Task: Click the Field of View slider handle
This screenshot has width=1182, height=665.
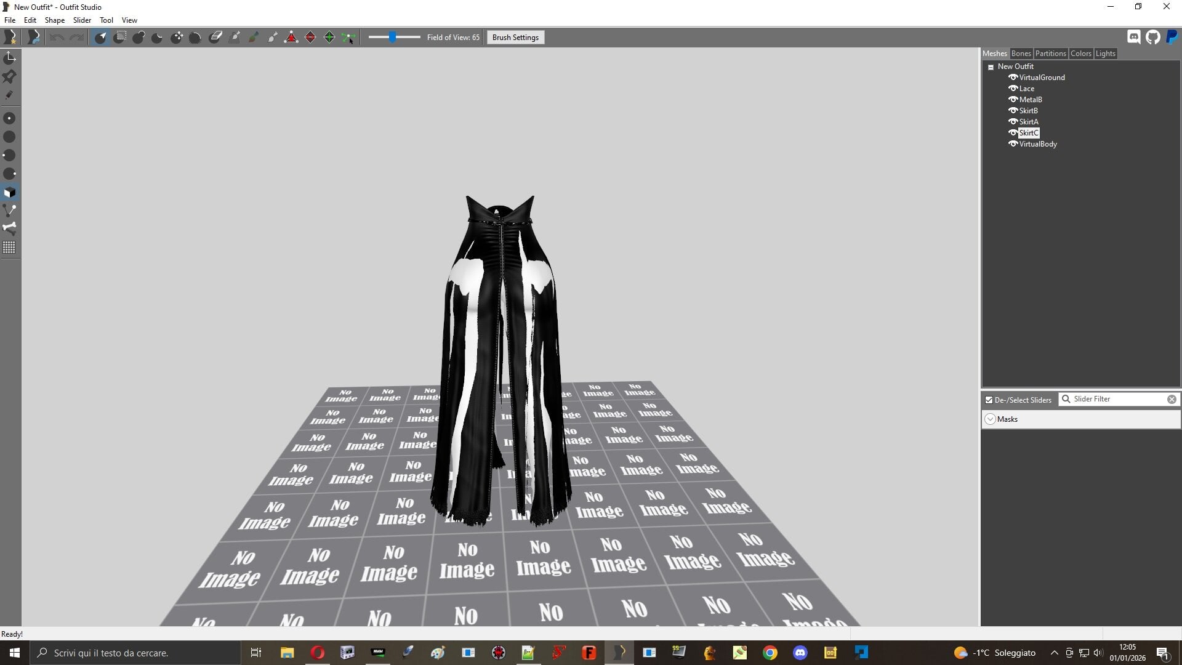Action: 392,38
